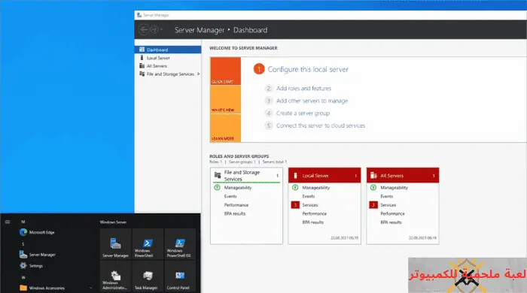Click the forward navigation arrow in Server Manager
Image resolution: width=527 pixels, height=293 pixels.
tap(154, 30)
